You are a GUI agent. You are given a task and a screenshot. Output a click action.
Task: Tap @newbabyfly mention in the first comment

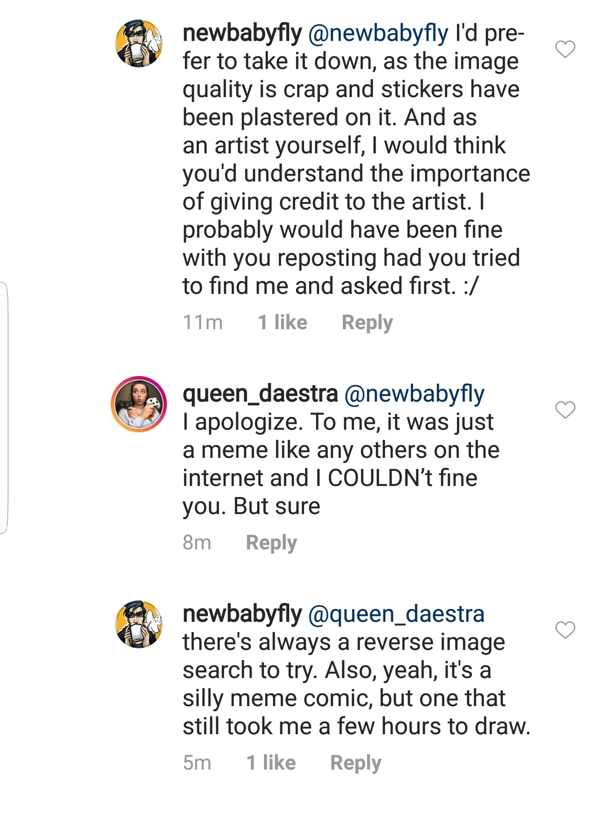pyautogui.click(x=378, y=33)
